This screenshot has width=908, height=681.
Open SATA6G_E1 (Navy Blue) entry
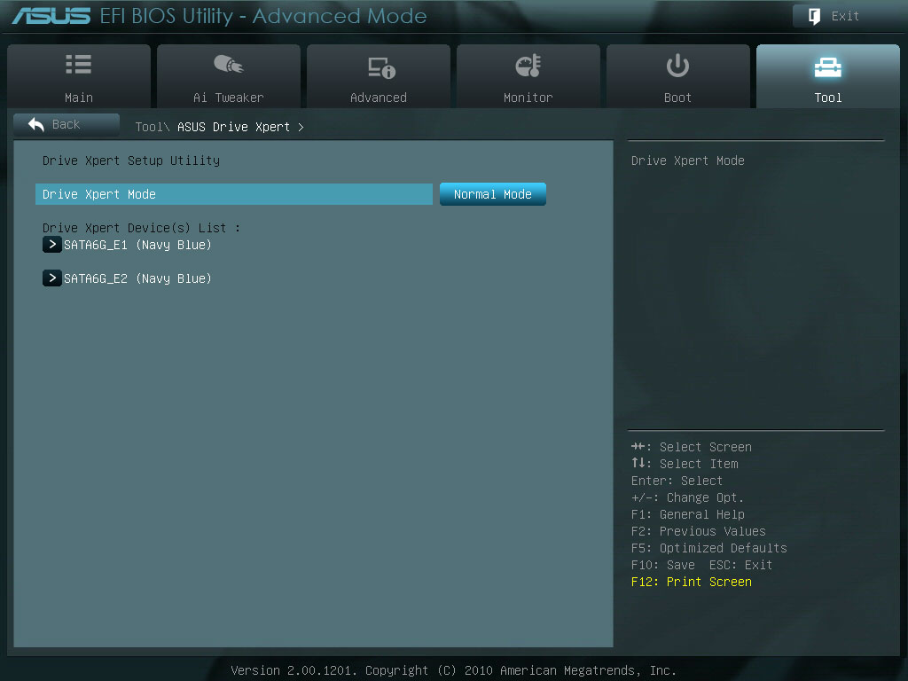pyautogui.click(x=137, y=245)
